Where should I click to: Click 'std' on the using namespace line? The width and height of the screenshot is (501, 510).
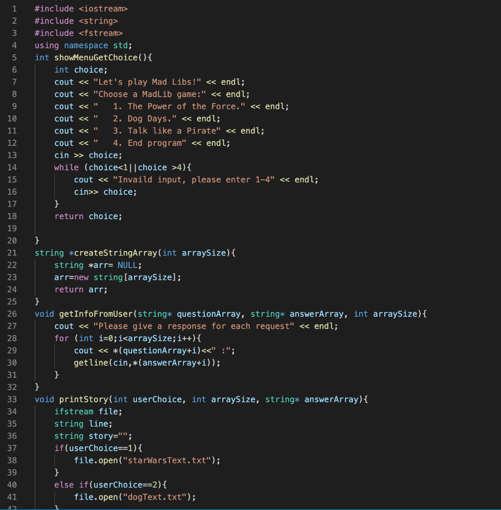point(120,45)
